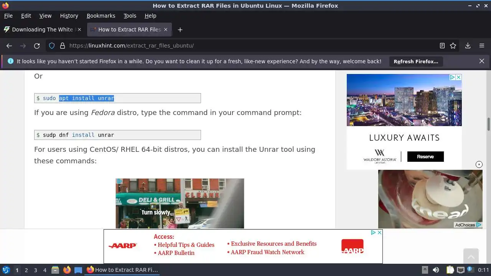Go back to the previous page
Image resolution: width=491 pixels, height=276 pixels.
point(9,46)
